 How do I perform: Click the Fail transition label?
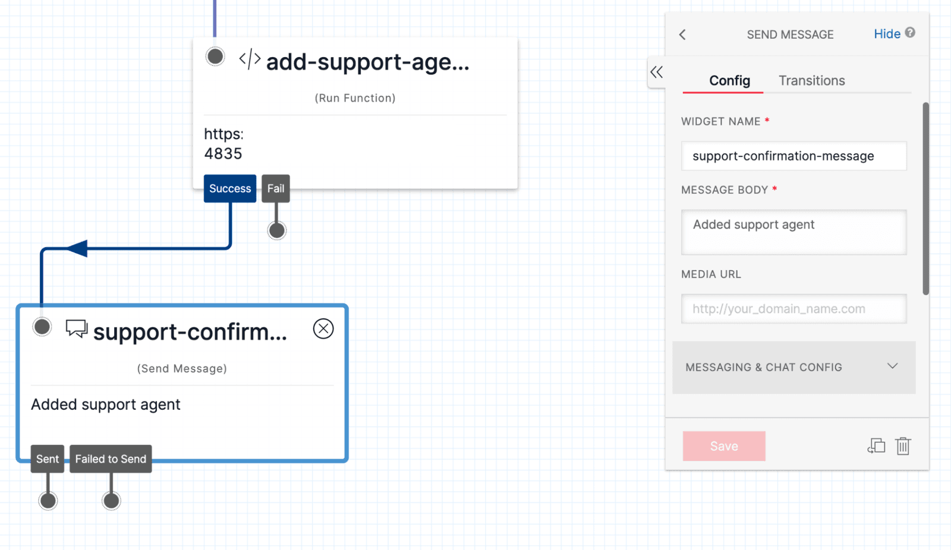(x=275, y=188)
